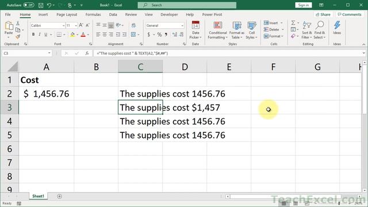Click the Insert cells button
This screenshot has height=207, width=368.
271,23
